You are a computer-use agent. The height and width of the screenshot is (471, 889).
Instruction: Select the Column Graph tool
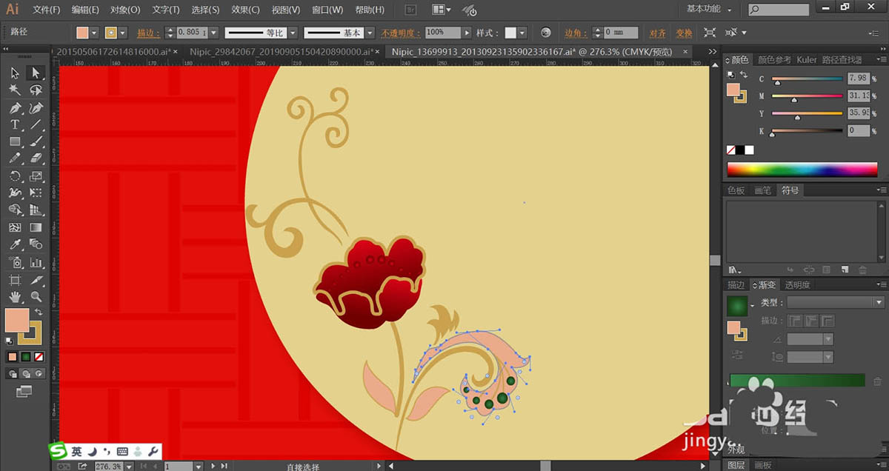(x=35, y=262)
